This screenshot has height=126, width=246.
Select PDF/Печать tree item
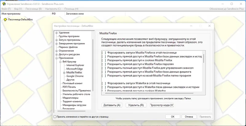point(69,87)
